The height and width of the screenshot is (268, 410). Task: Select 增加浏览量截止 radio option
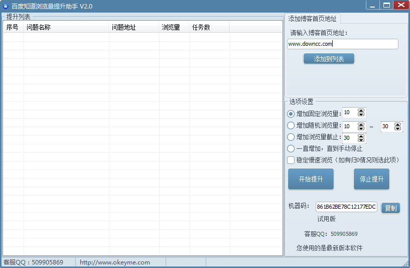coord(291,137)
